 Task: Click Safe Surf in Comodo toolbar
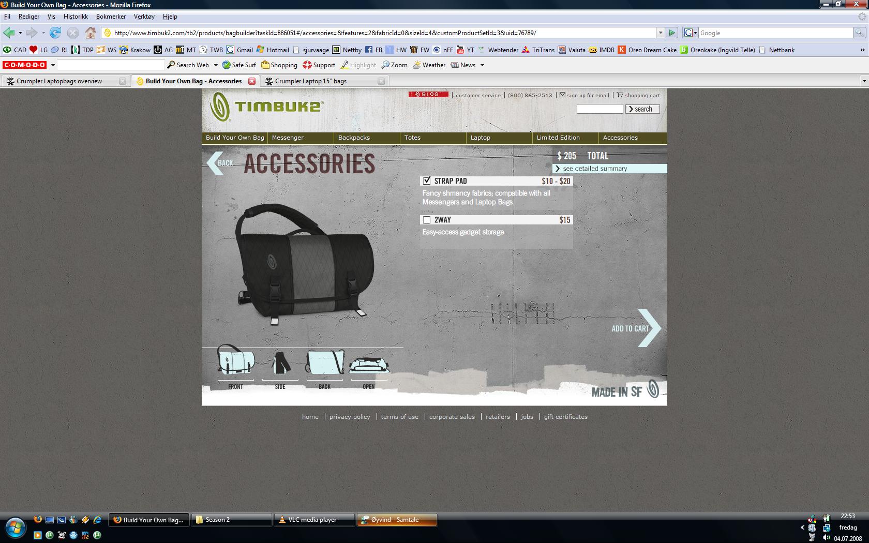click(239, 65)
